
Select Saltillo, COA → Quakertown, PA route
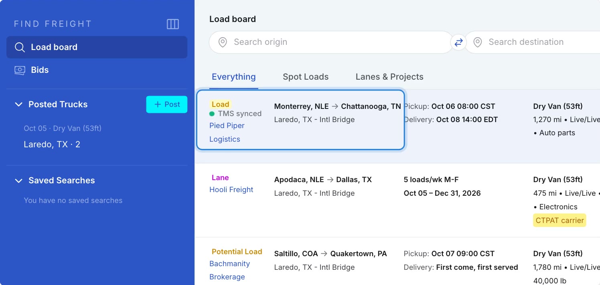coord(330,254)
